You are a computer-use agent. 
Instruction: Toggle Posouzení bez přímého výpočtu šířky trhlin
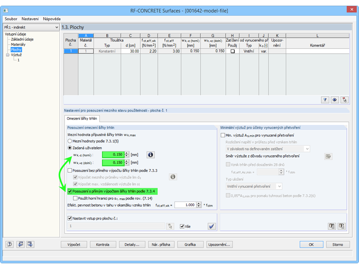click(70, 170)
